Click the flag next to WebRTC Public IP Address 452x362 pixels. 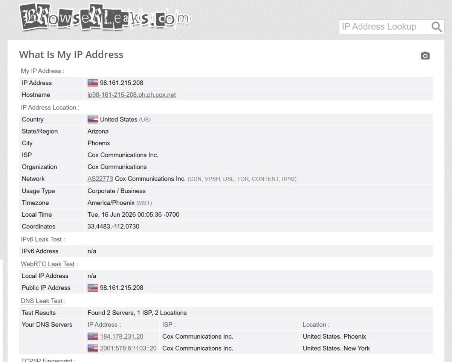93,288
